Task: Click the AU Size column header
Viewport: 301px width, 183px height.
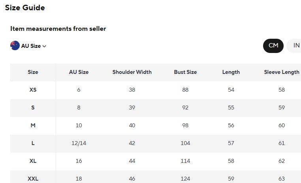Action: pyautogui.click(x=79, y=72)
